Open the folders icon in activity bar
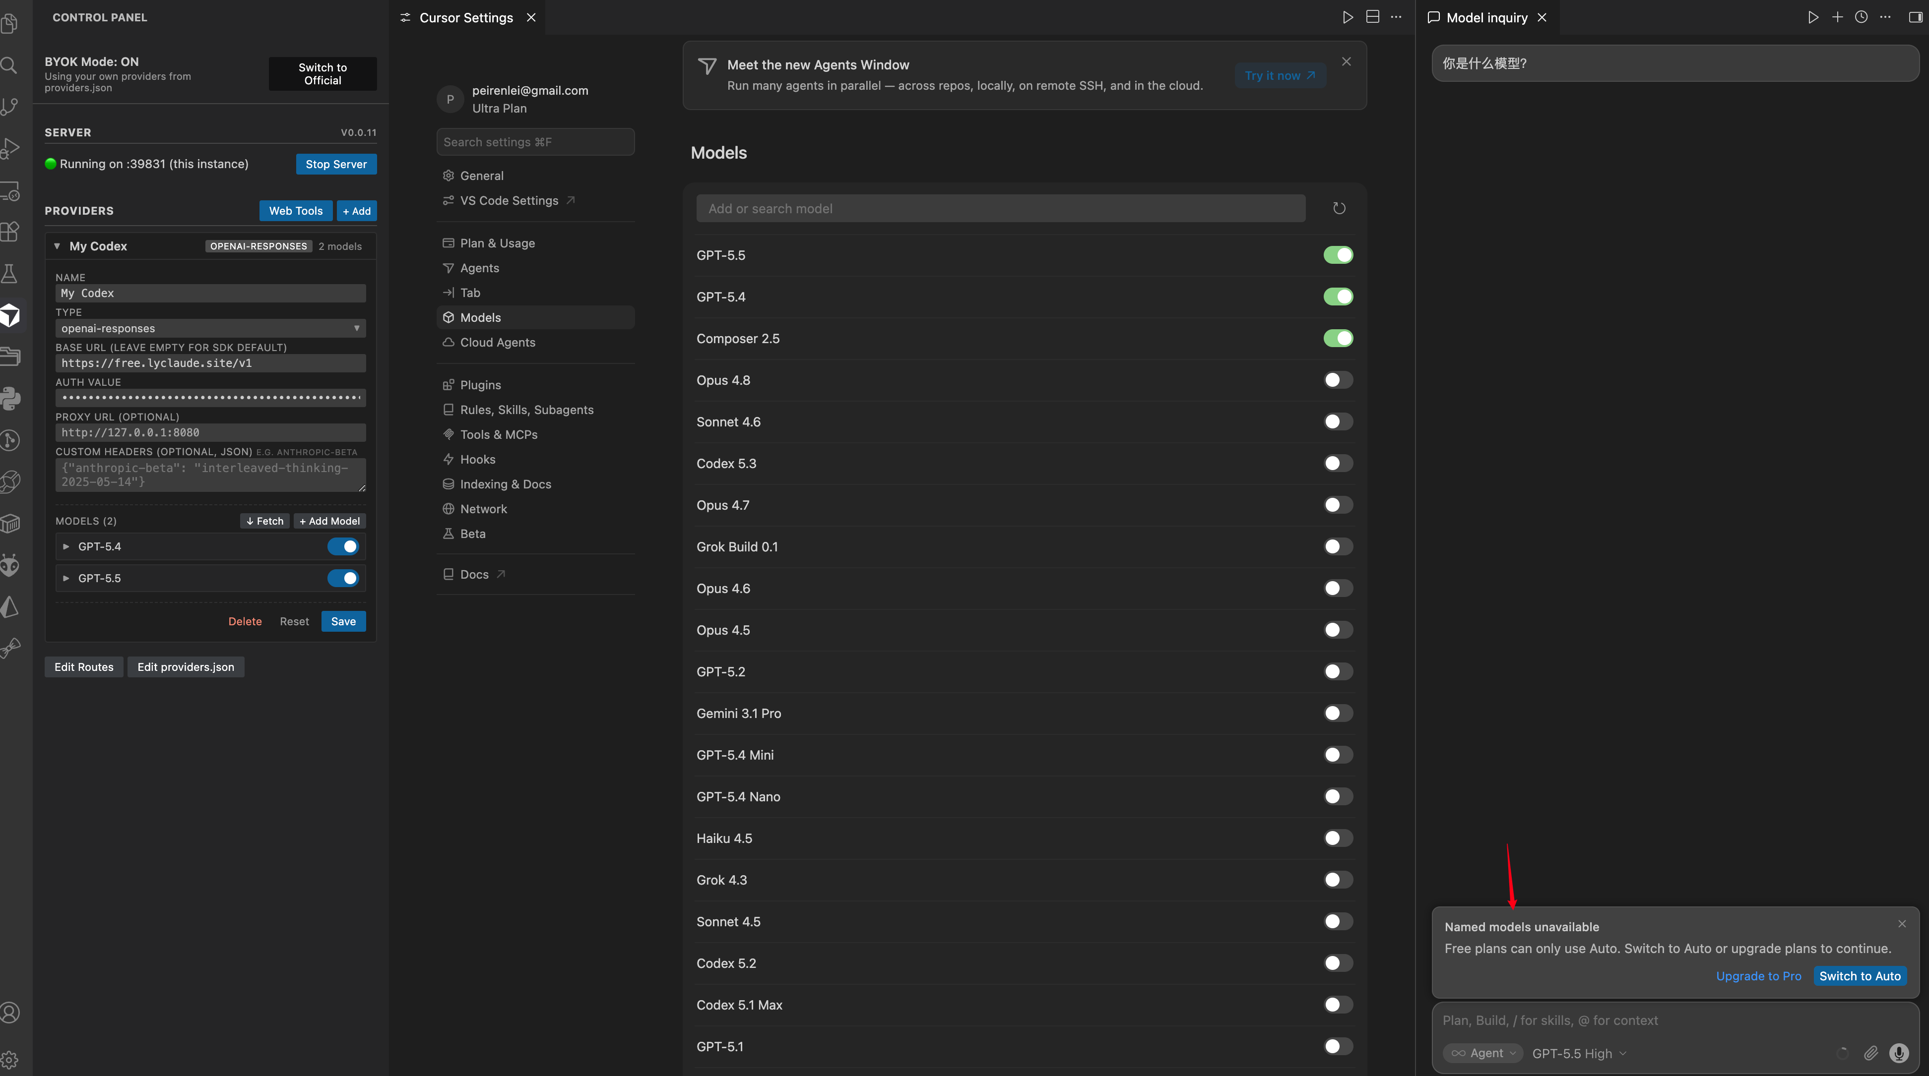Viewport: 1929px width, 1076px height. (x=10, y=356)
